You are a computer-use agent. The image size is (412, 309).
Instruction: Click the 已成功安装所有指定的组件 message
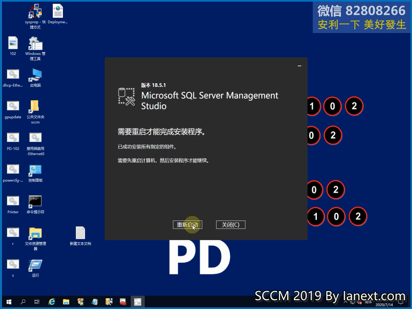coord(147,147)
